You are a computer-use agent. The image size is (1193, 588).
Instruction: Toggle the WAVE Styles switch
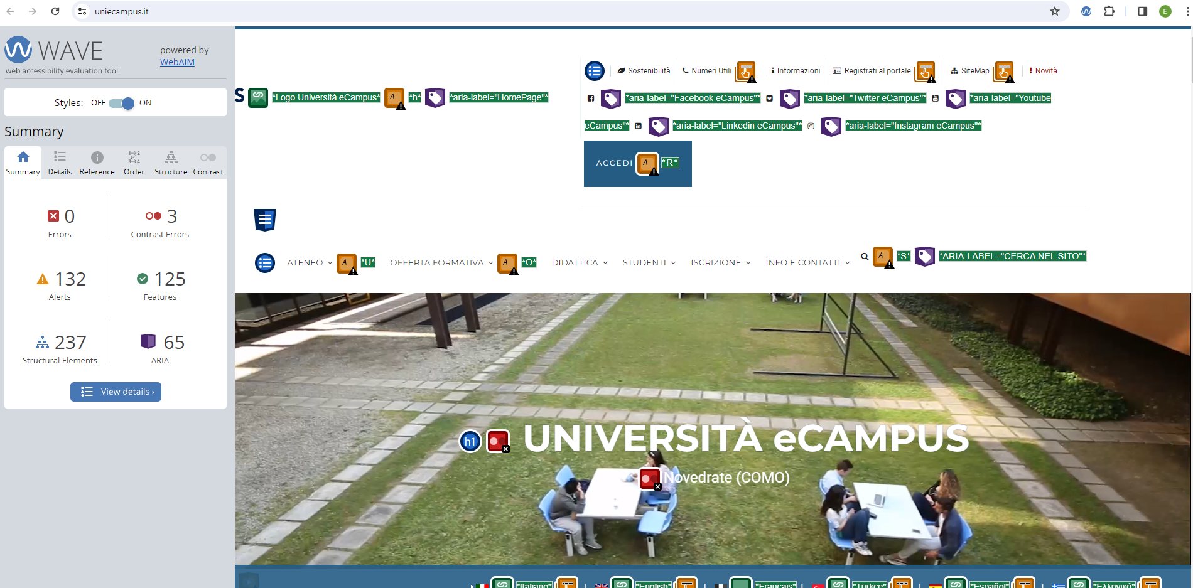pyautogui.click(x=121, y=103)
